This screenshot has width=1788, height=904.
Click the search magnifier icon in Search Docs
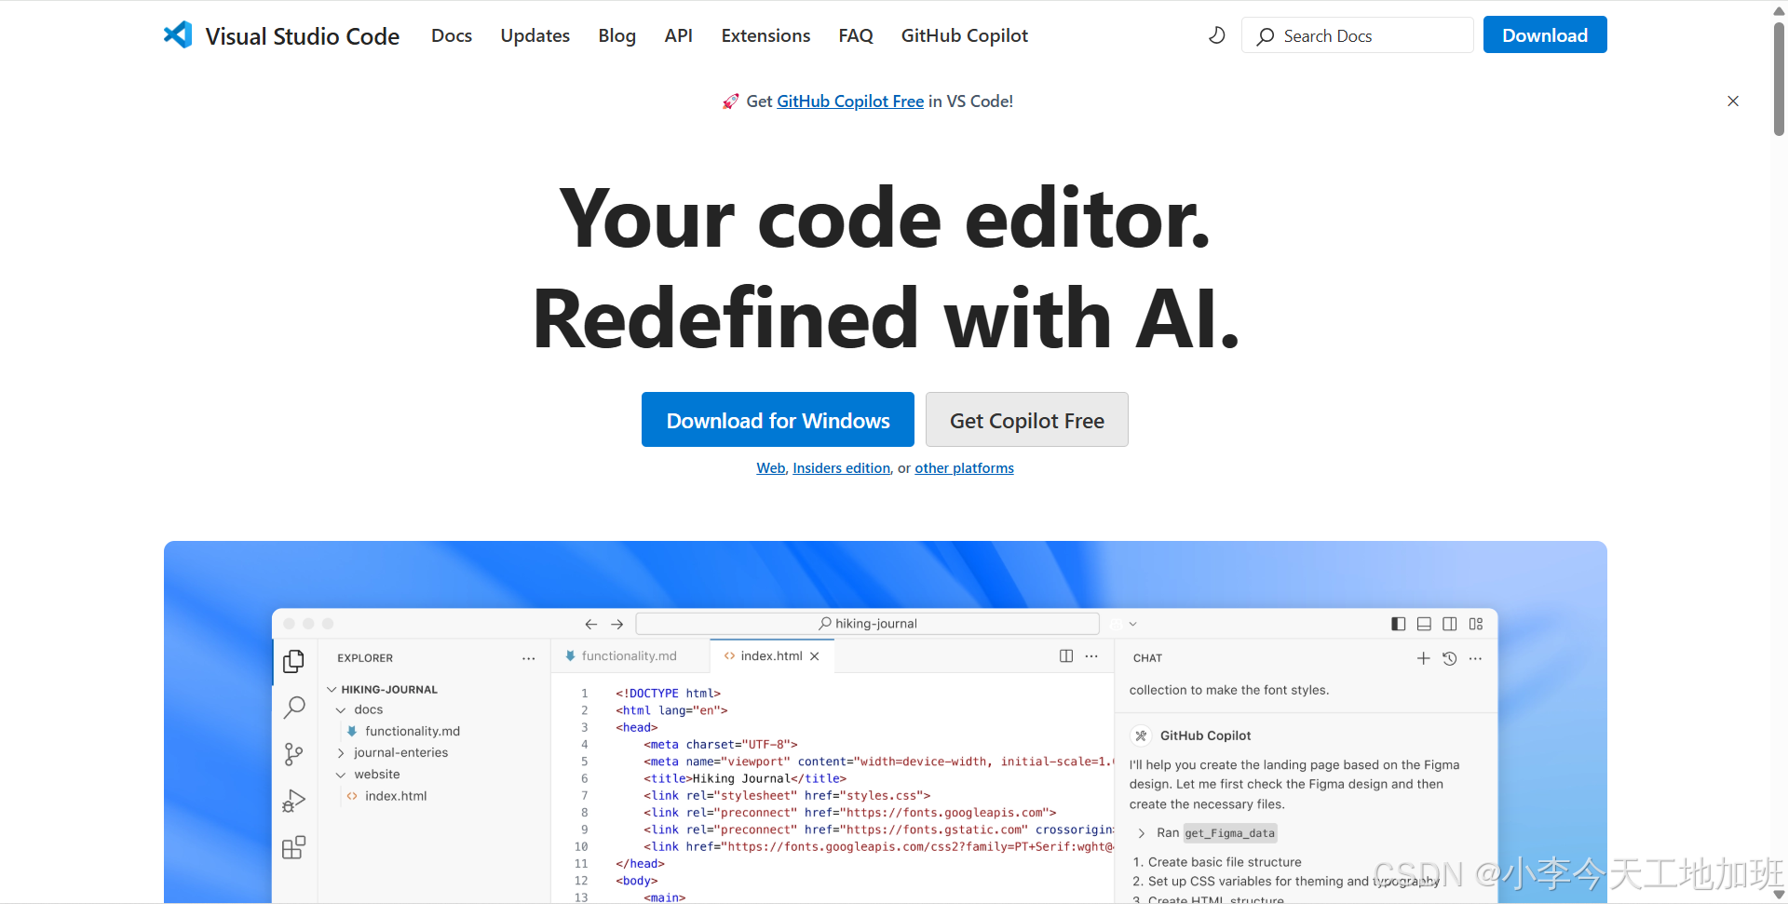(x=1266, y=36)
